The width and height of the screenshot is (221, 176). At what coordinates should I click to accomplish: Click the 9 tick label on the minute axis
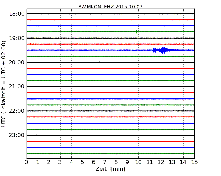pyautogui.click(x=127, y=162)
